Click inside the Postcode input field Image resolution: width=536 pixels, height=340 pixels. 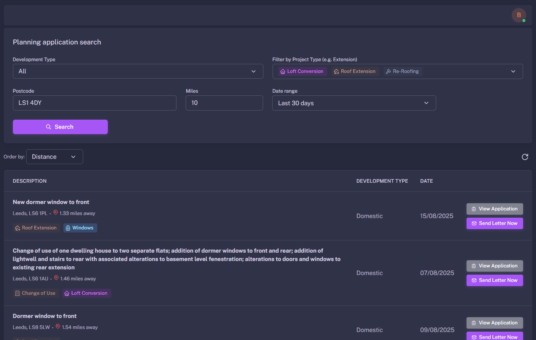pyautogui.click(x=95, y=103)
